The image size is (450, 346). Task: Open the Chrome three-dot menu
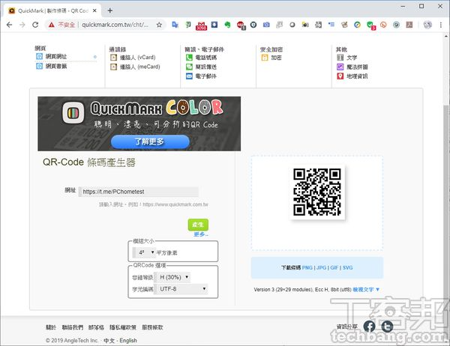[441, 25]
